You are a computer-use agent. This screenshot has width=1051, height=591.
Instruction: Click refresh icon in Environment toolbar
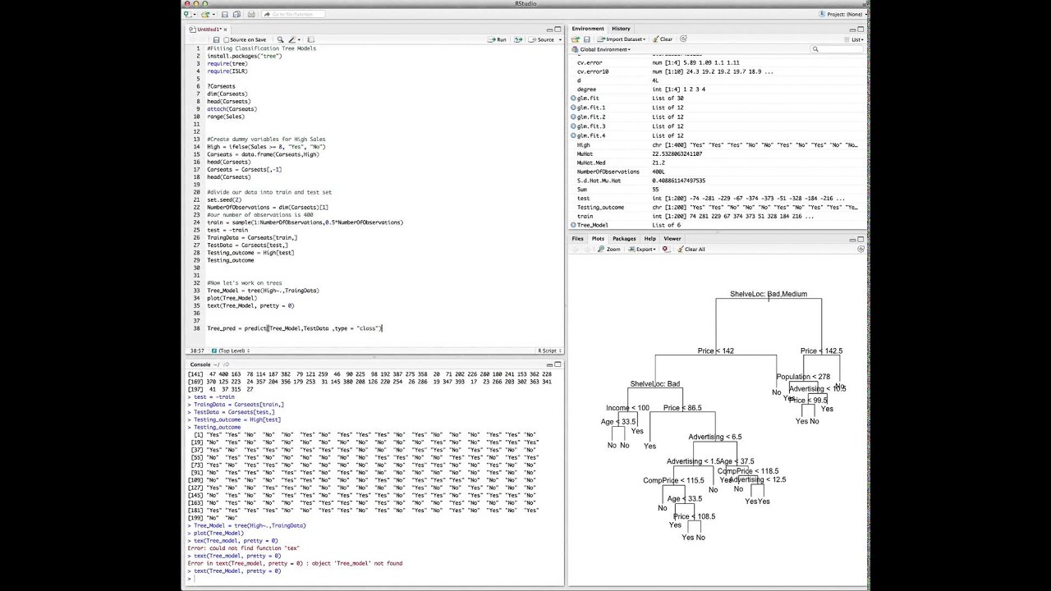click(x=683, y=39)
